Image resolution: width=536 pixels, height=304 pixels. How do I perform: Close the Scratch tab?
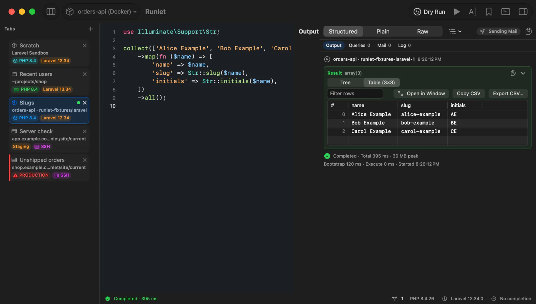point(85,46)
